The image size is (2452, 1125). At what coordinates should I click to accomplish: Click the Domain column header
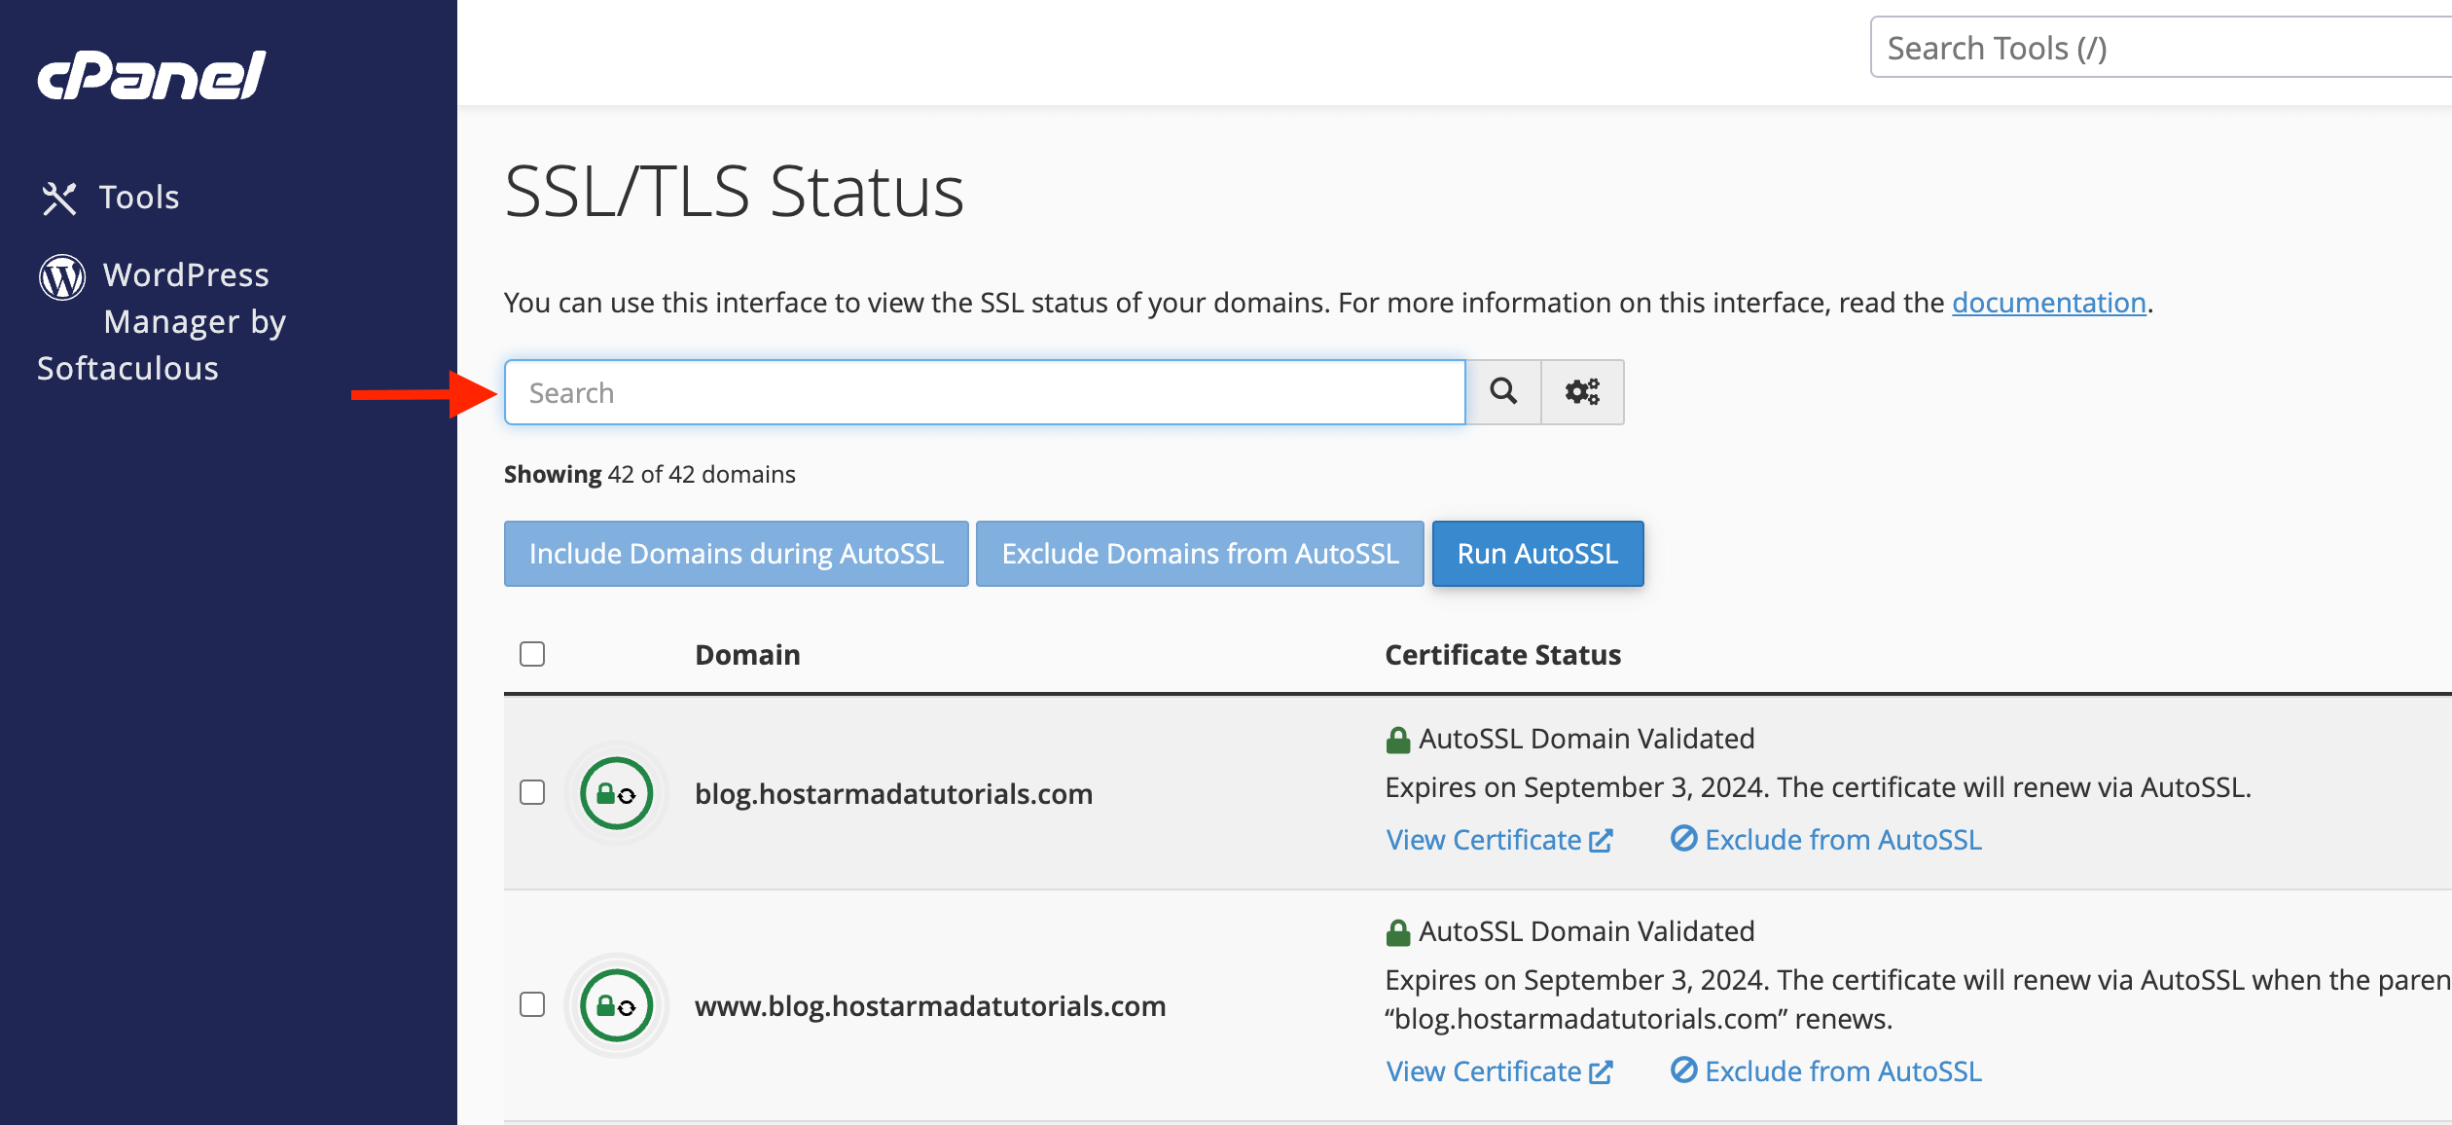tap(747, 655)
